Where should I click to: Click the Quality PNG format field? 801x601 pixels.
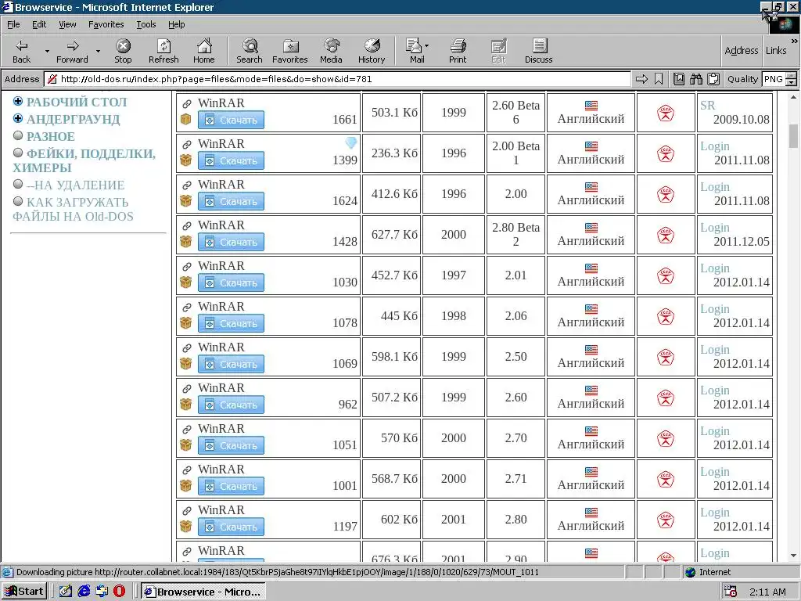[774, 79]
